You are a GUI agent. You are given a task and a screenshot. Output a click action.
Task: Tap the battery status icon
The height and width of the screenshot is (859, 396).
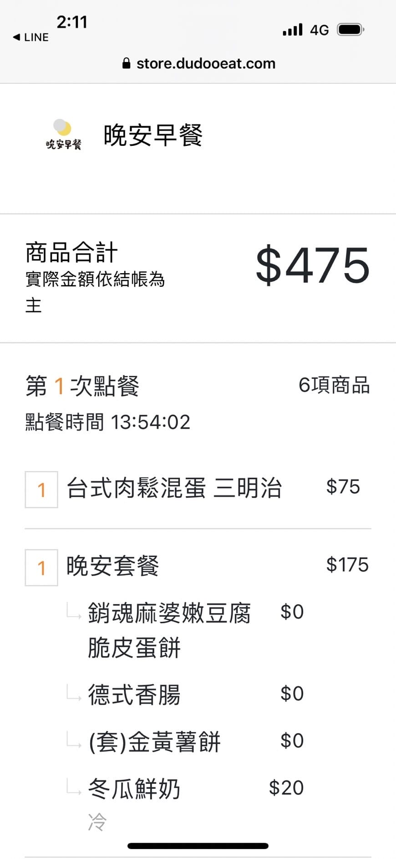pos(350,30)
